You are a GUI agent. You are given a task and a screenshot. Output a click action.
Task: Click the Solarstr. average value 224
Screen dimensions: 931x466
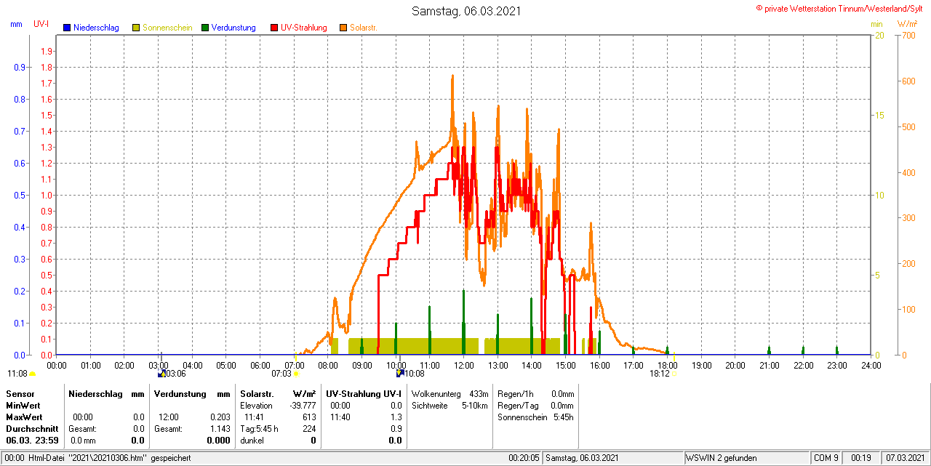309,429
